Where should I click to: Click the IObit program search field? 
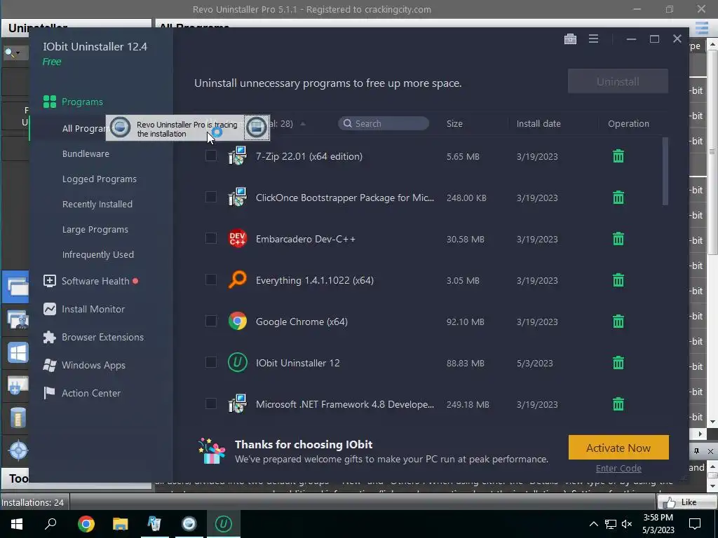coord(384,123)
